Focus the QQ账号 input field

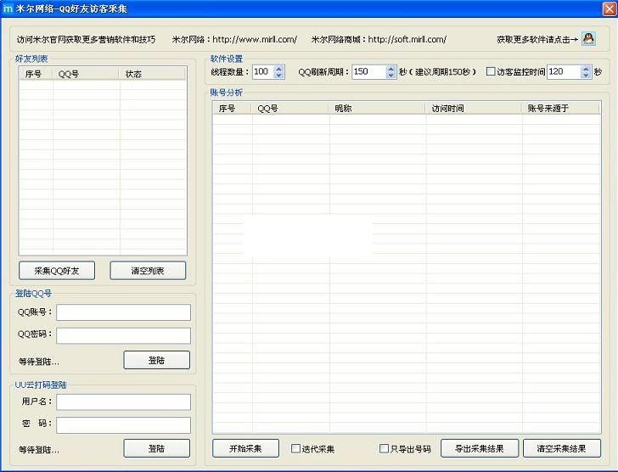123,312
